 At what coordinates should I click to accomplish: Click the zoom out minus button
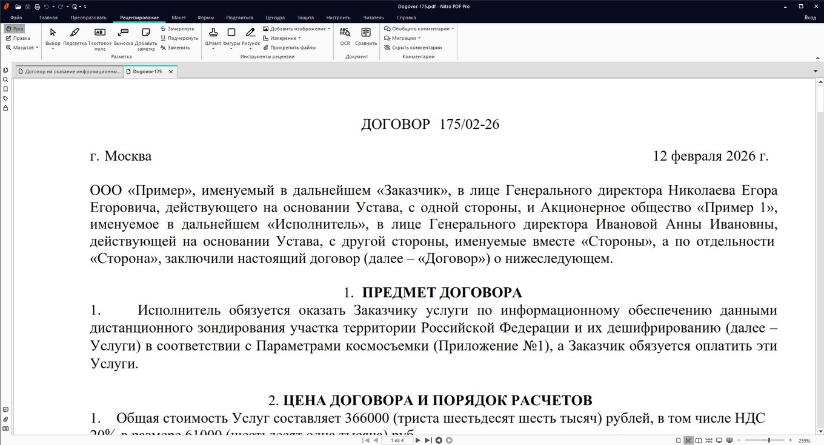pyautogui.click(x=740, y=440)
